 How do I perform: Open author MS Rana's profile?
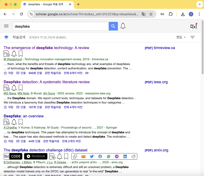click(10, 93)
